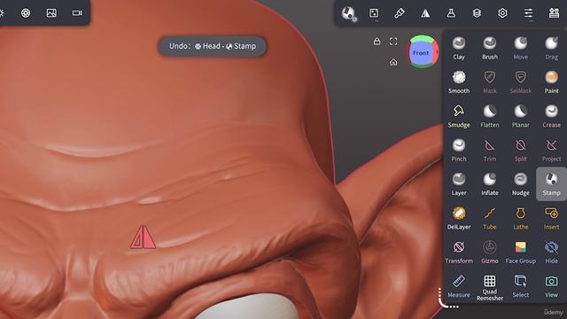
Task: Select the Project tool
Action: (x=551, y=150)
